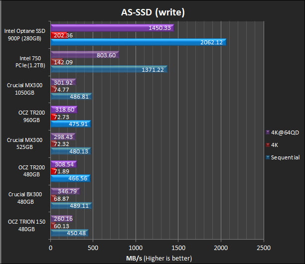Click the 1000 axis tick label
The image size is (305, 264).
(x=136, y=248)
